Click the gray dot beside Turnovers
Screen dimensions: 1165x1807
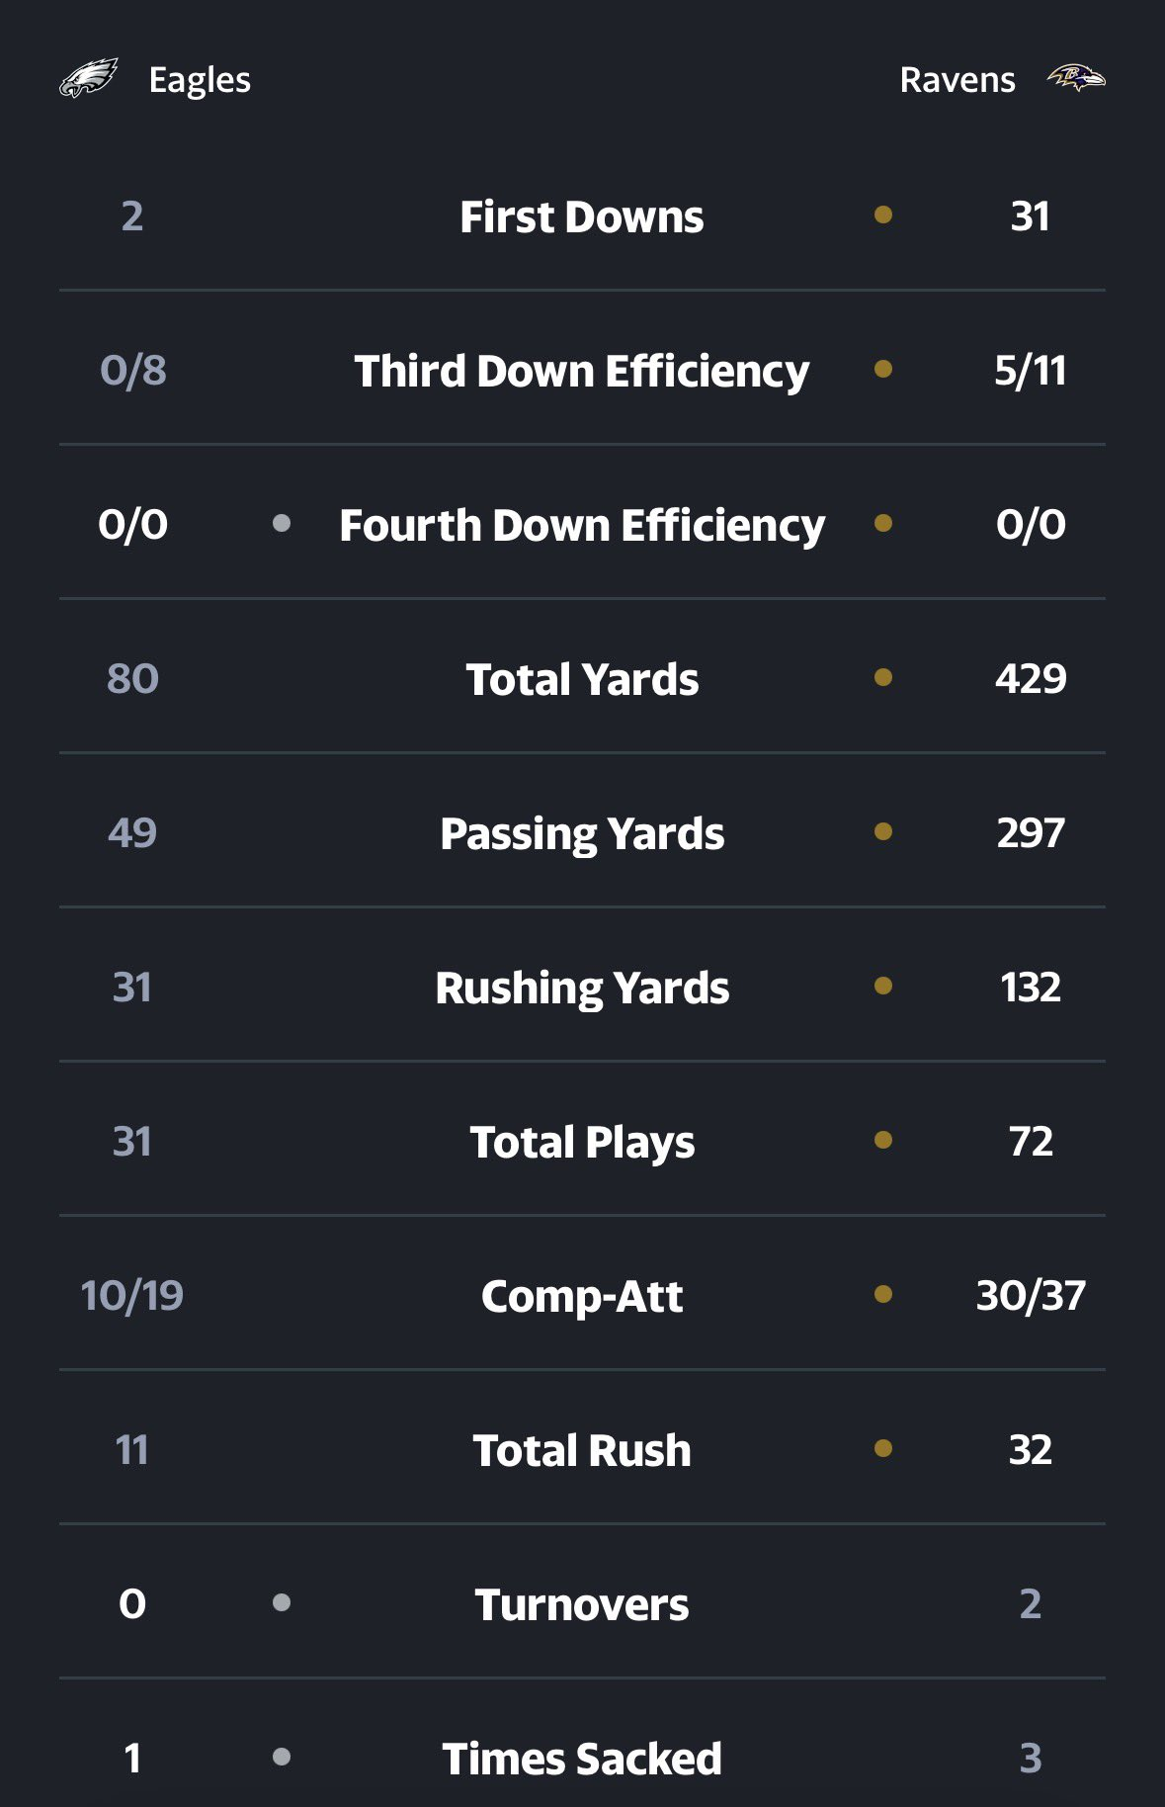pos(282,1602)
